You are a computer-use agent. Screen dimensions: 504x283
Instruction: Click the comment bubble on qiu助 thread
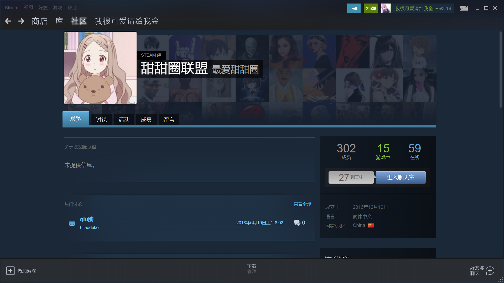(297, 223)
